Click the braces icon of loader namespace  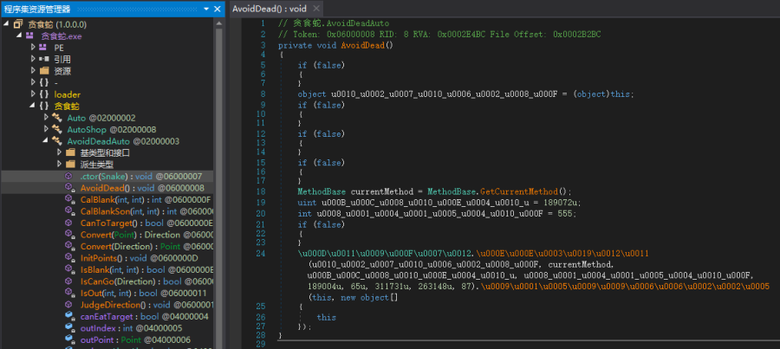(x=43, y=94)
